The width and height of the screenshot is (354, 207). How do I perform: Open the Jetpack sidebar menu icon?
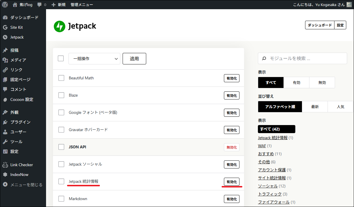(x=5, y=37)
